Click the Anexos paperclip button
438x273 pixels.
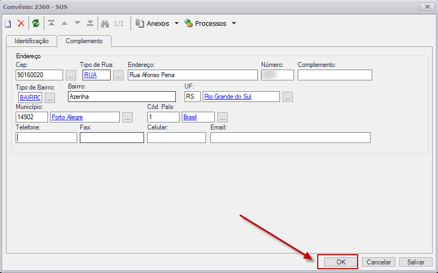point(153,24)
